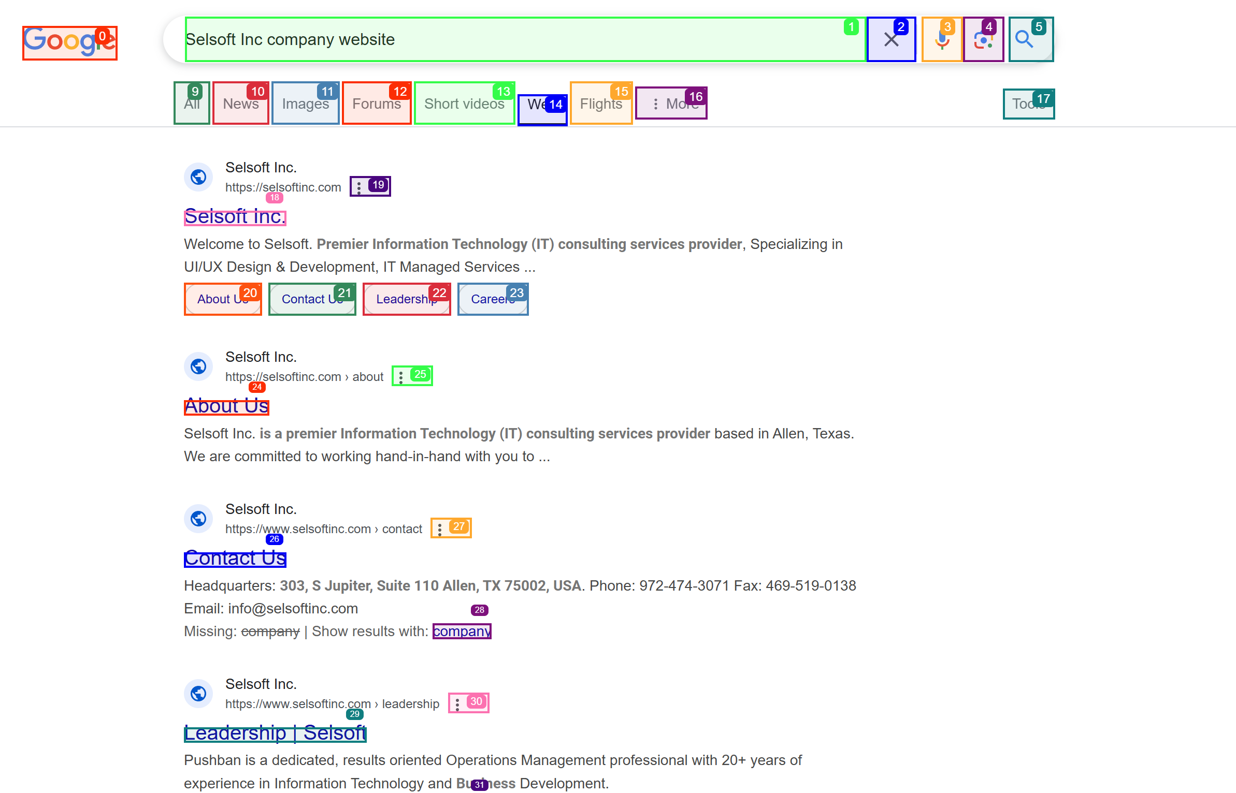Click the Google logo
The image size is (1236, 793).
click(x=69, y=42)
